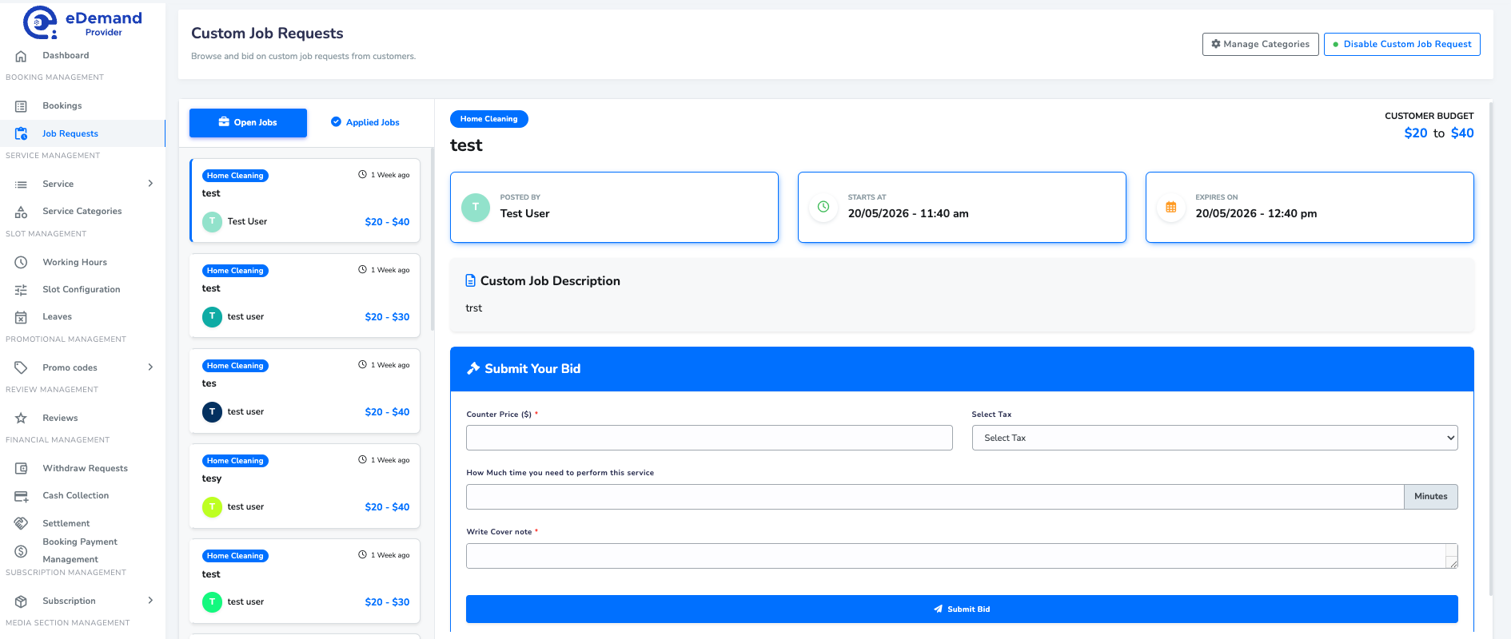Click the Promo codes tag icon
This screenshot has width=1511, height=639.
(x=22, y=367)
